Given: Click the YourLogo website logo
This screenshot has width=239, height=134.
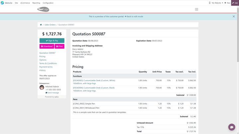Looking at the screenshot, I should tap(43, 9).
